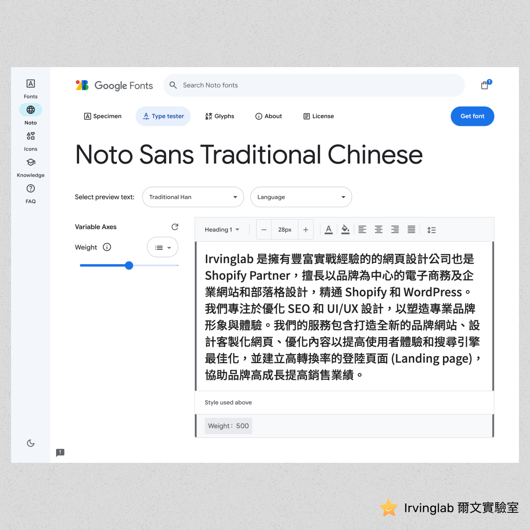The image size is (530, 530).
Task: Justify the text
Action: pyautogui.click(x=411, y=230)
